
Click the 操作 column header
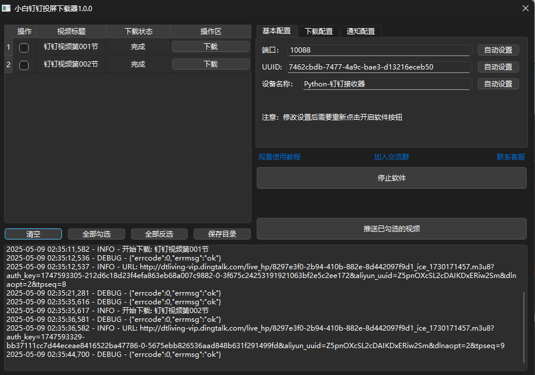pyautogui.click(x=24, y=32)
